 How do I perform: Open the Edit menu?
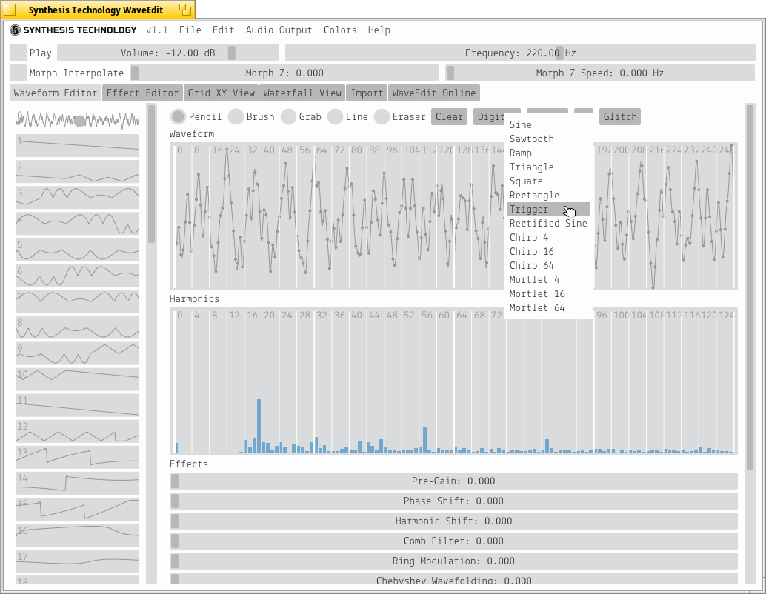tap(223, 30)
